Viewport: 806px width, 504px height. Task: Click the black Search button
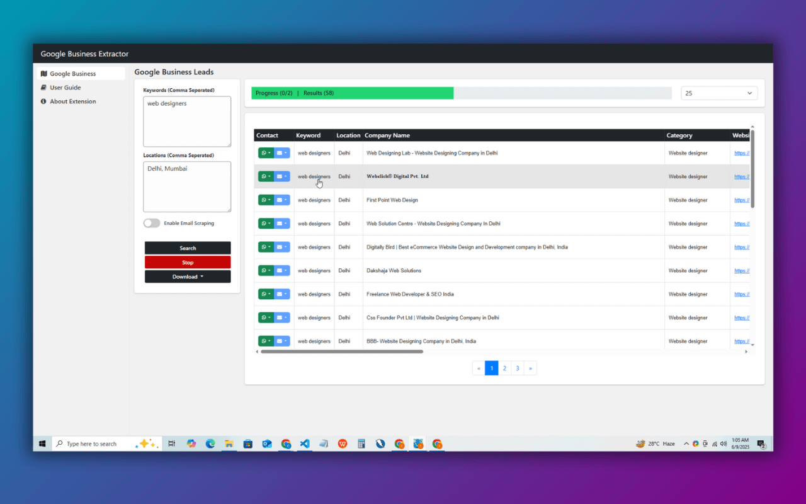[x=188, y=248]
